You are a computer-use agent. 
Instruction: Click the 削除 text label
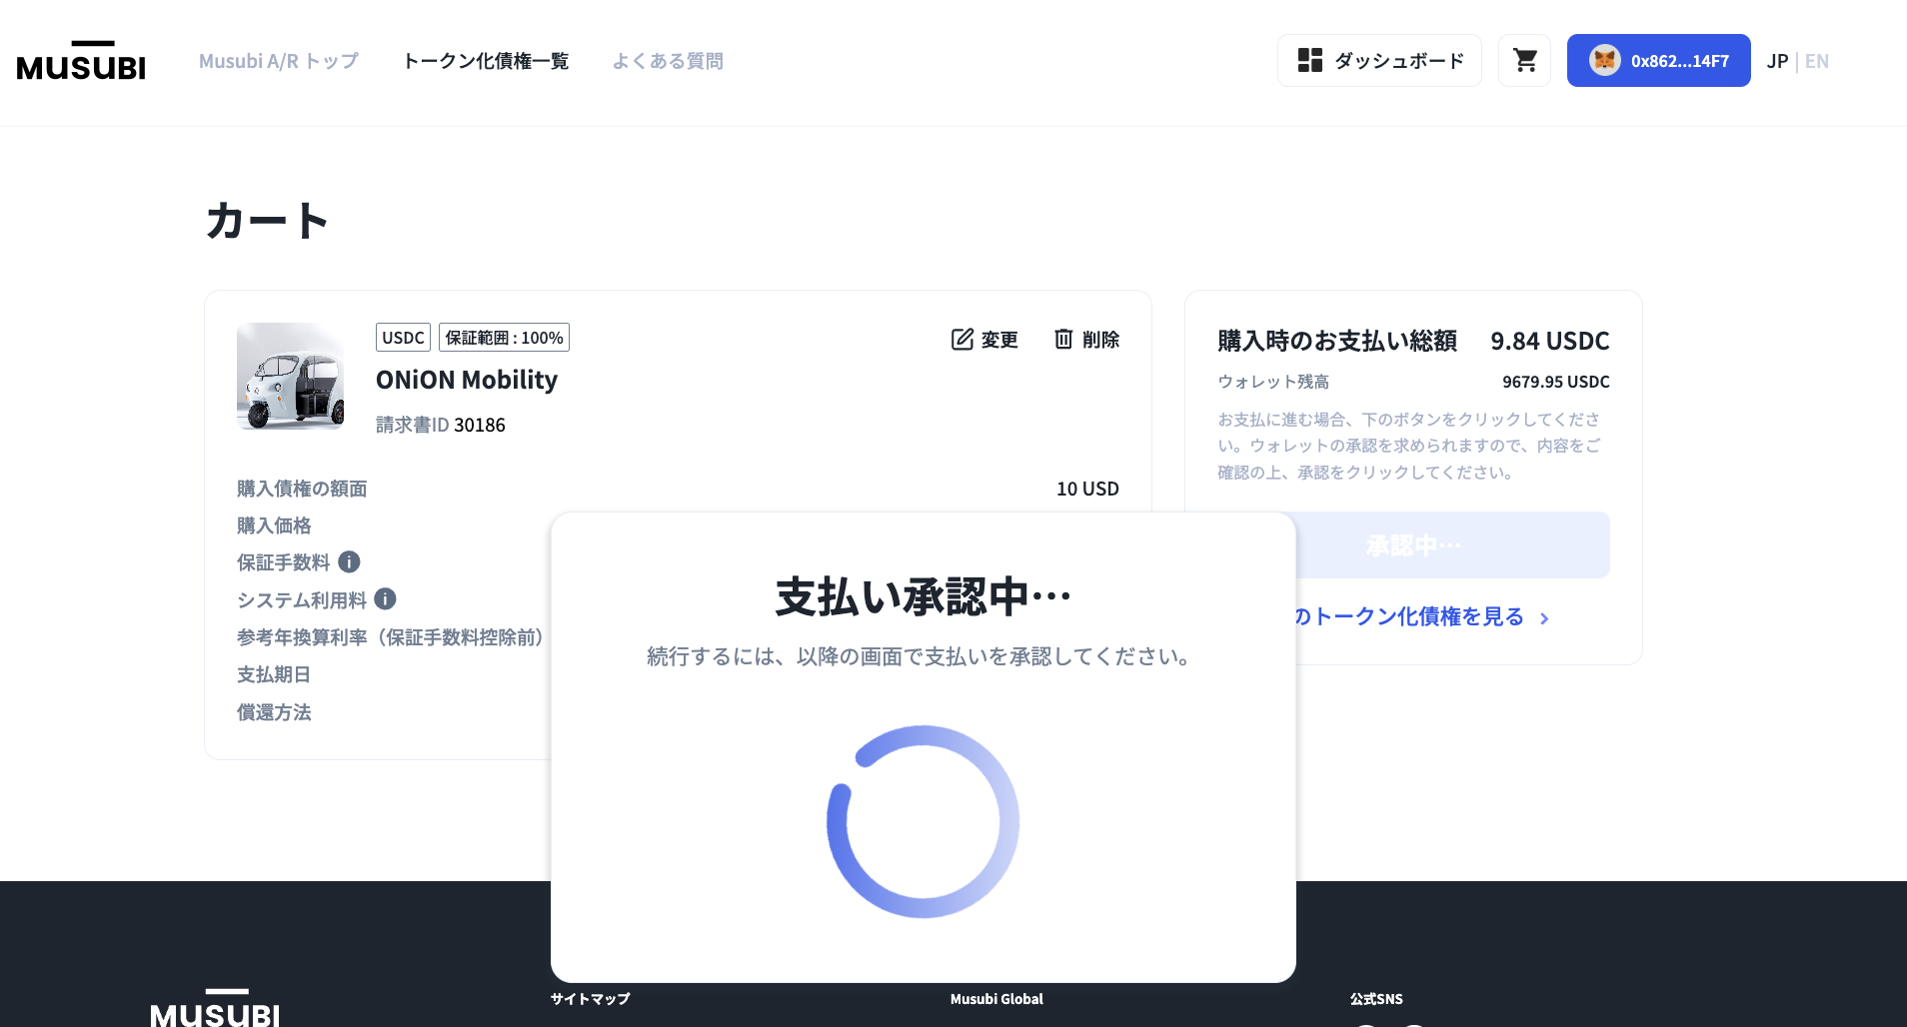point(1100,340)
